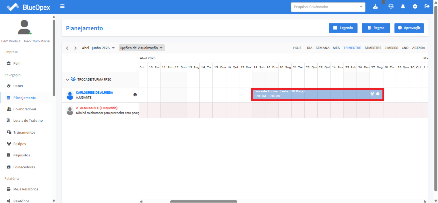Click the horizontal scrollbar left arrow

click(x=141, y=201)
